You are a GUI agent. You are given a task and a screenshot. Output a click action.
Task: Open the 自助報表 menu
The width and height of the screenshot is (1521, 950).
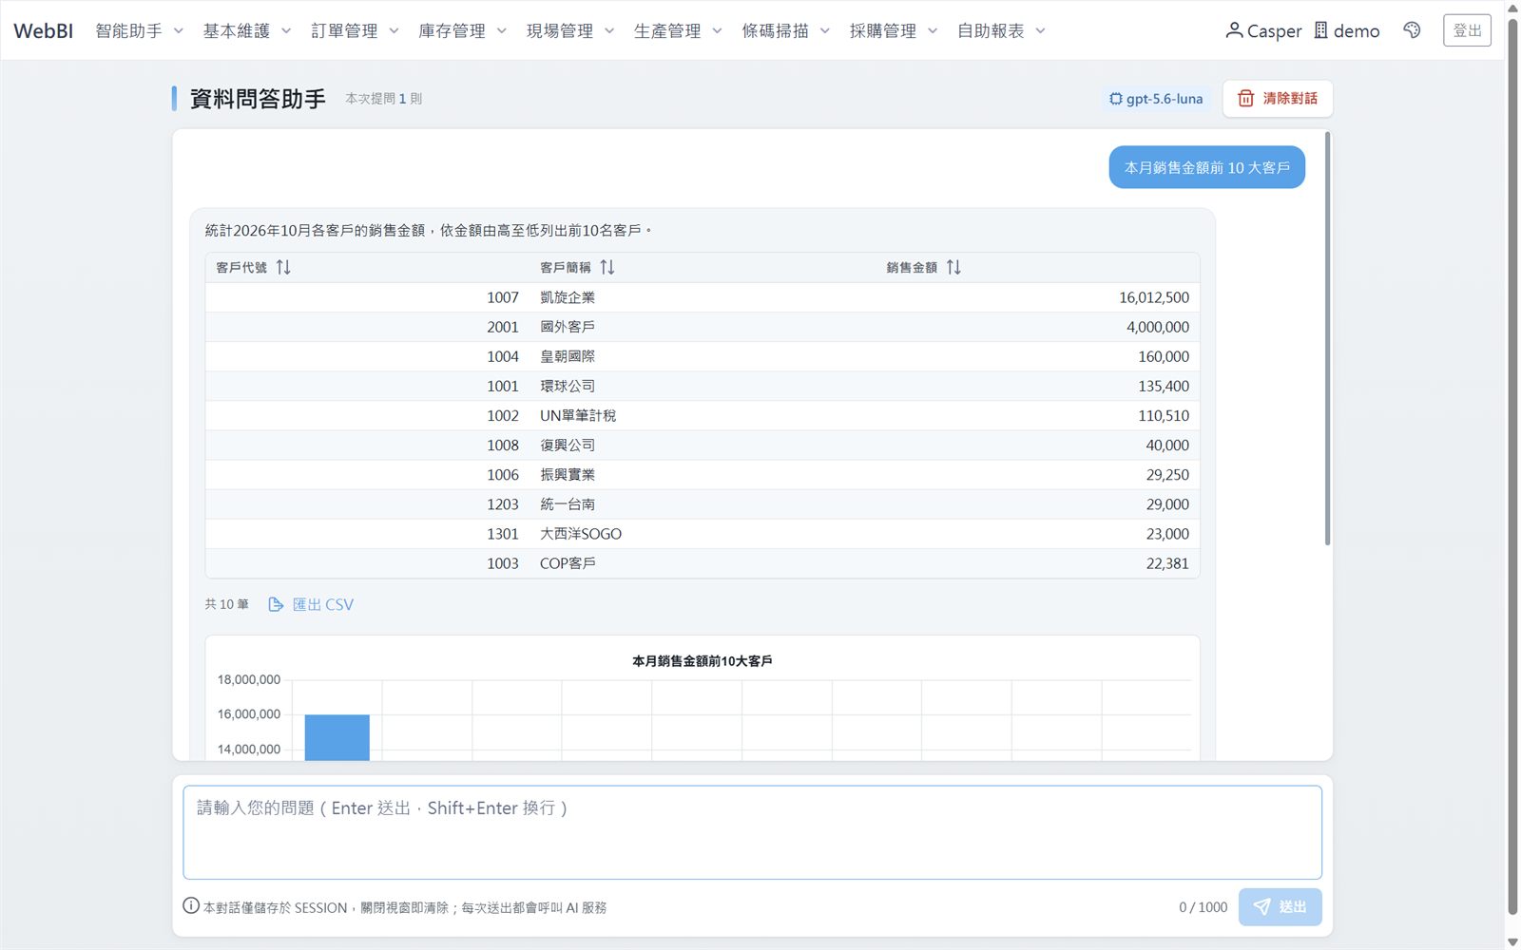(1001, 30)
